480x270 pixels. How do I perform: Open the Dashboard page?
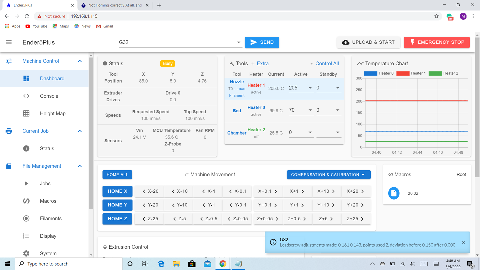pos(44,78)
